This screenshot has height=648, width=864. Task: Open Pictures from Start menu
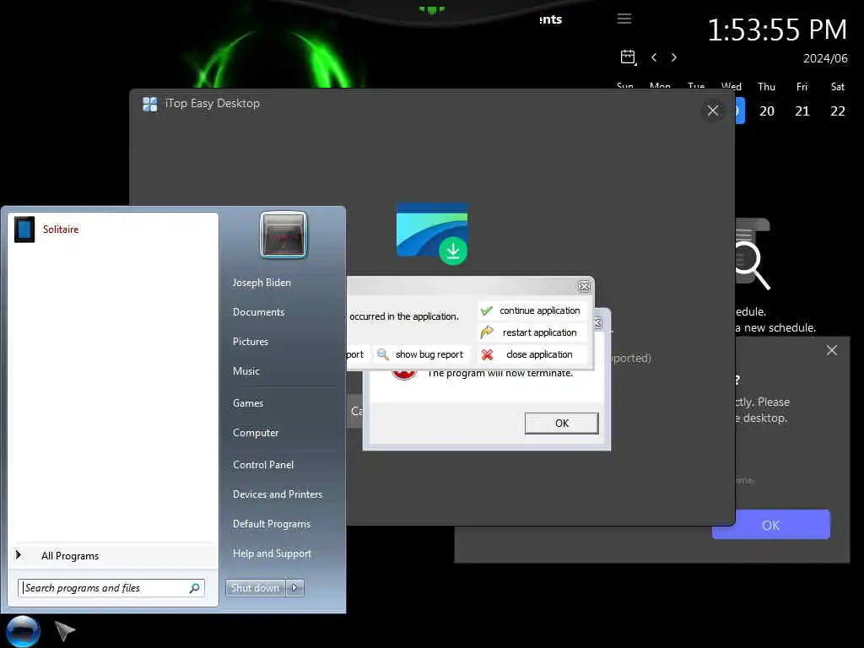pos(250,342)
